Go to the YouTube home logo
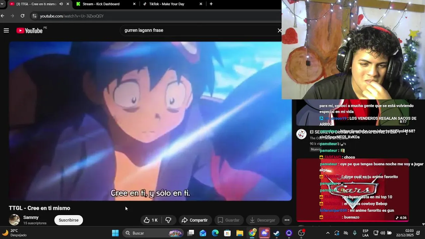The image size is (425, 239). [30, 31]
